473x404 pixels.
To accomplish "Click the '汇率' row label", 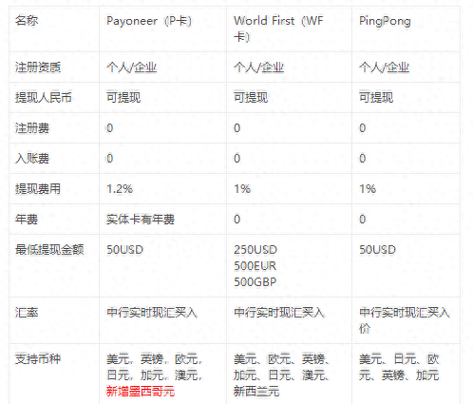I will [27, 313].
